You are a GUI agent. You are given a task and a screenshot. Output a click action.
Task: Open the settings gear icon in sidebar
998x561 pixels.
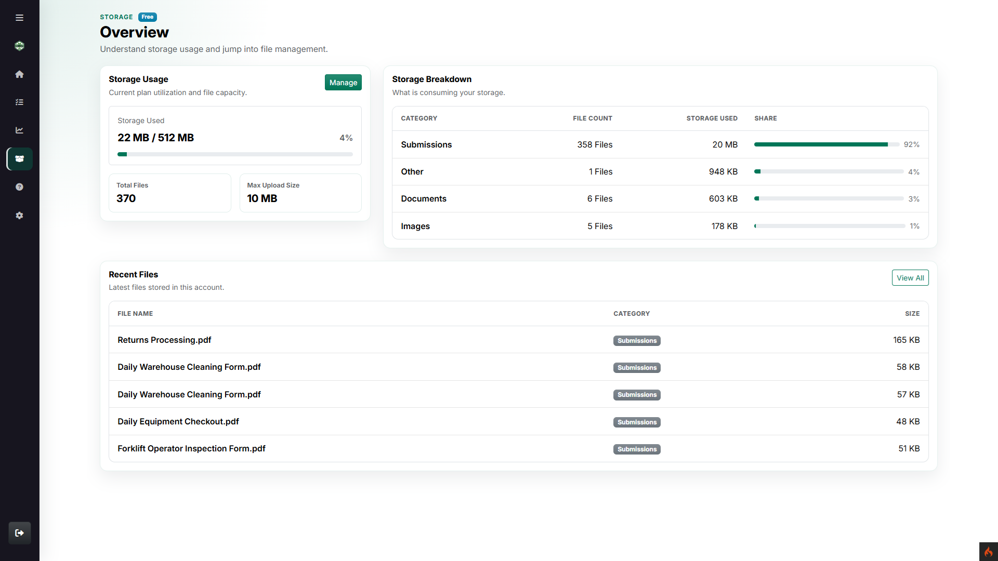click(19, 216)
